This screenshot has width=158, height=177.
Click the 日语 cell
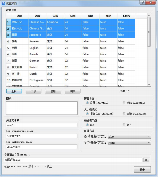(20, 35)
